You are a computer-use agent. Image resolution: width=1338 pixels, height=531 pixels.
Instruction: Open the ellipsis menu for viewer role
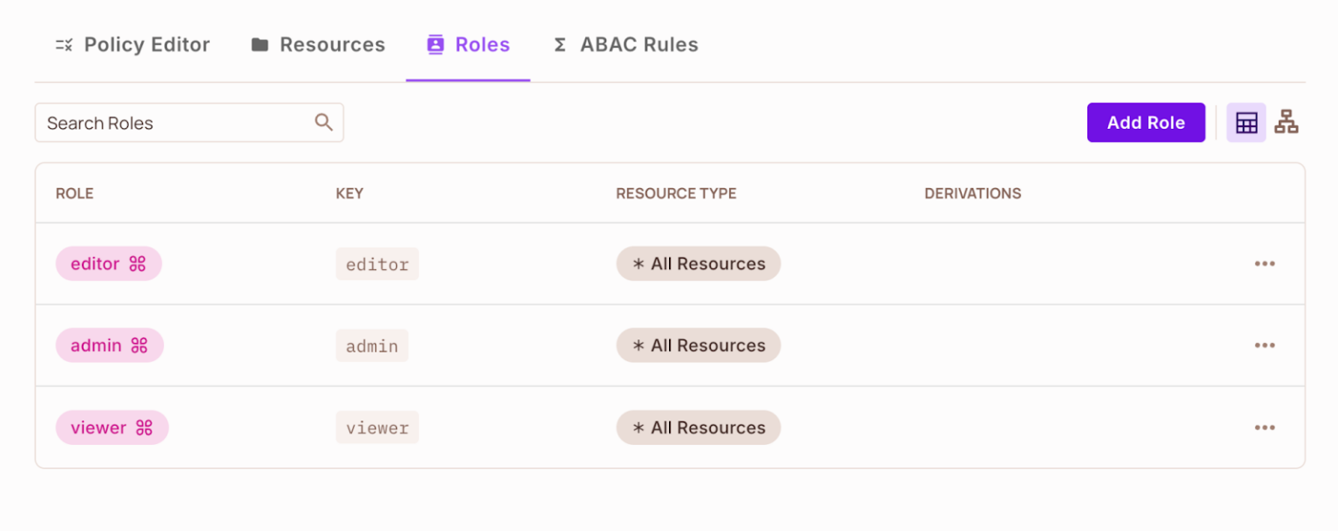[x=1265, y=427]
